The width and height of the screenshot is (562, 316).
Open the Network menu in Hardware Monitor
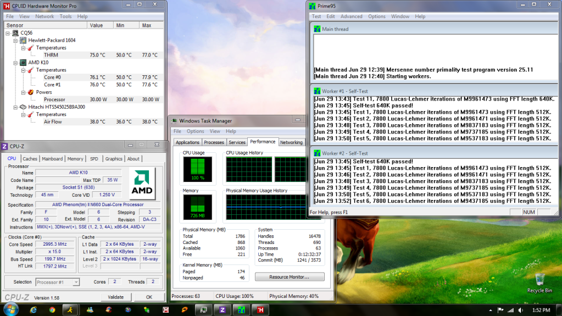pyautogui.click(x=44, y=16)
